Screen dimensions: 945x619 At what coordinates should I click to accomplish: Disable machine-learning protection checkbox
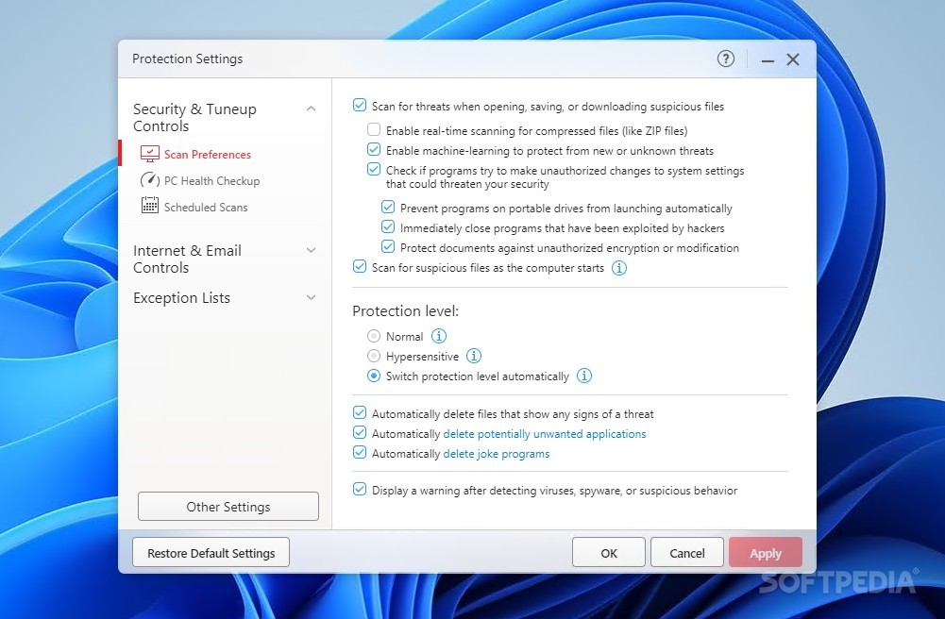point(374,149)
